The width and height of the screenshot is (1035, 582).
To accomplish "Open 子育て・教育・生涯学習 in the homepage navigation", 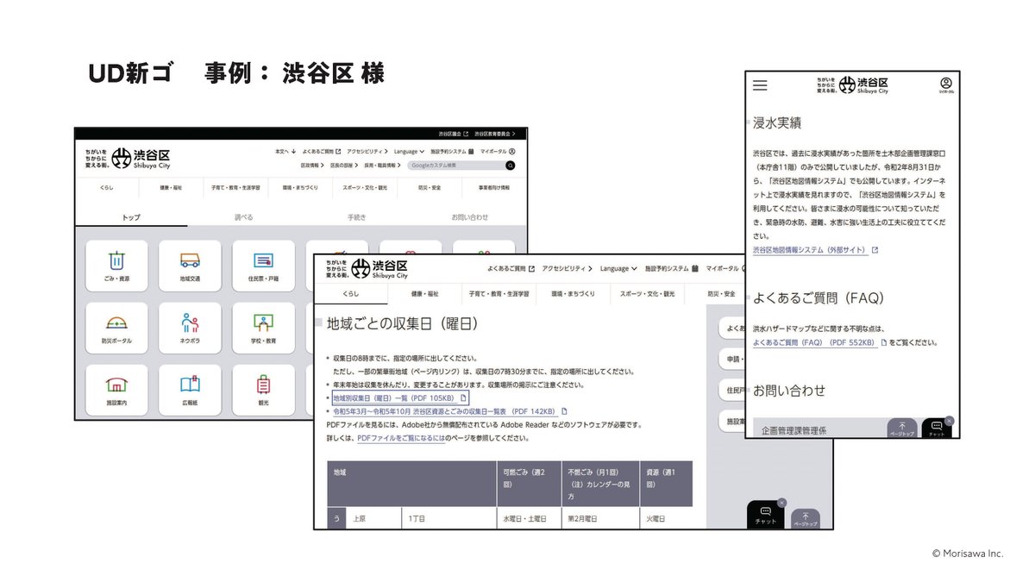I will (x=235, y=187).
